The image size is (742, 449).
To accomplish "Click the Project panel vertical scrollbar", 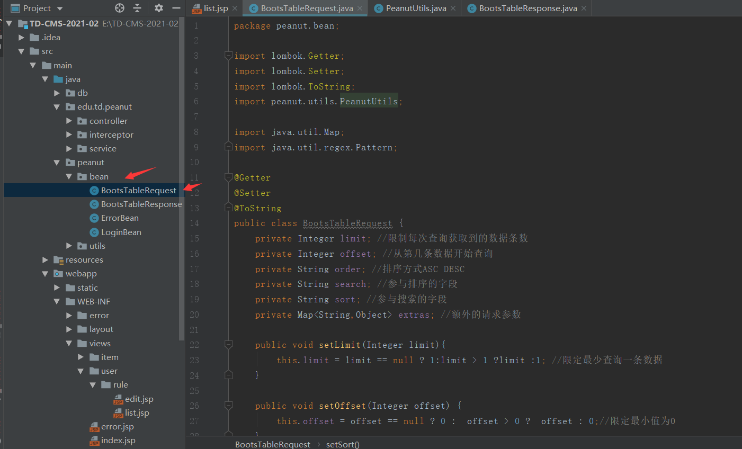I will [x=182, y=180].
